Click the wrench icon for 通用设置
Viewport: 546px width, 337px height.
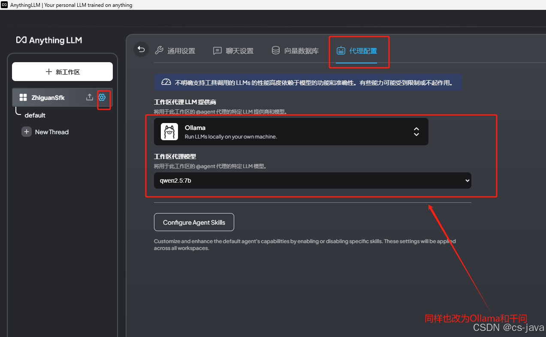[x=159, y=50]
